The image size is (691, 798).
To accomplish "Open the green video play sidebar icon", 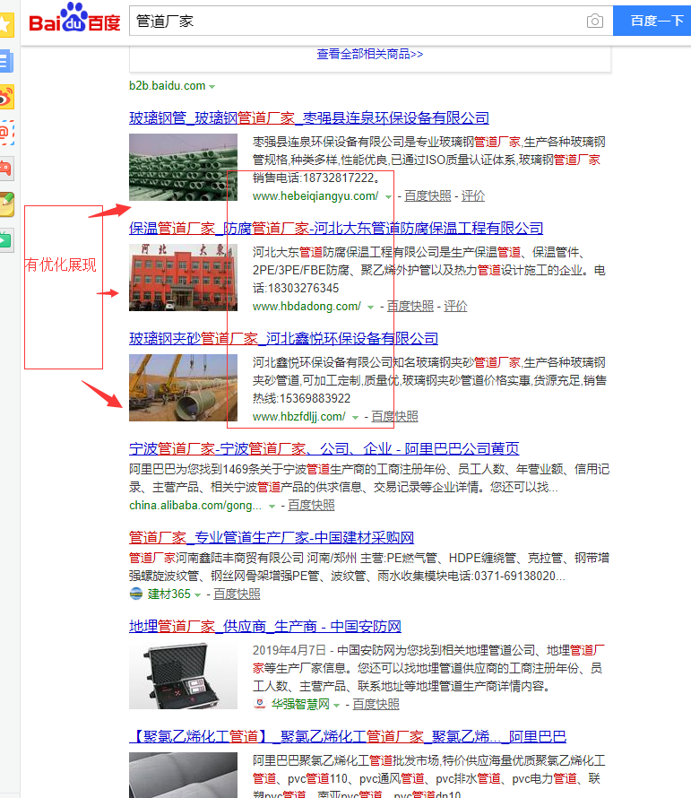I will pyautogui.click(x=6, y=240).
